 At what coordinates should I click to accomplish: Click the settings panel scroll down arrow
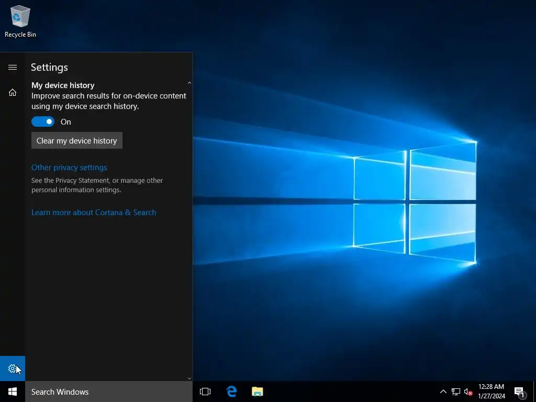point(189,378)
